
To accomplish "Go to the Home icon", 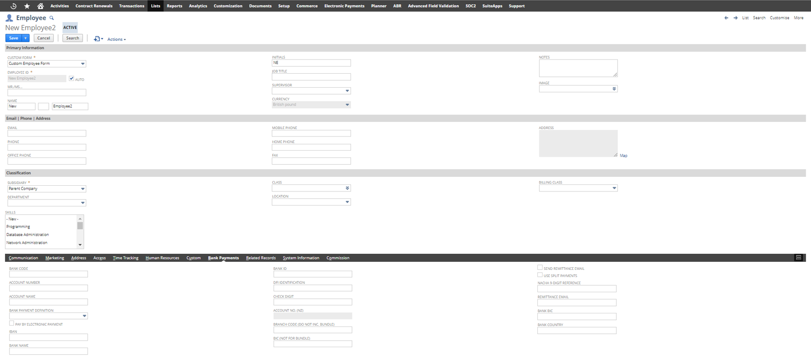I will (x=40, y=6).
